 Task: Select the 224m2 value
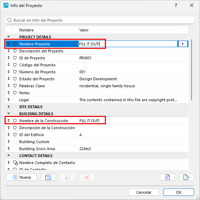pyautogui.click(x=85, y=149)
